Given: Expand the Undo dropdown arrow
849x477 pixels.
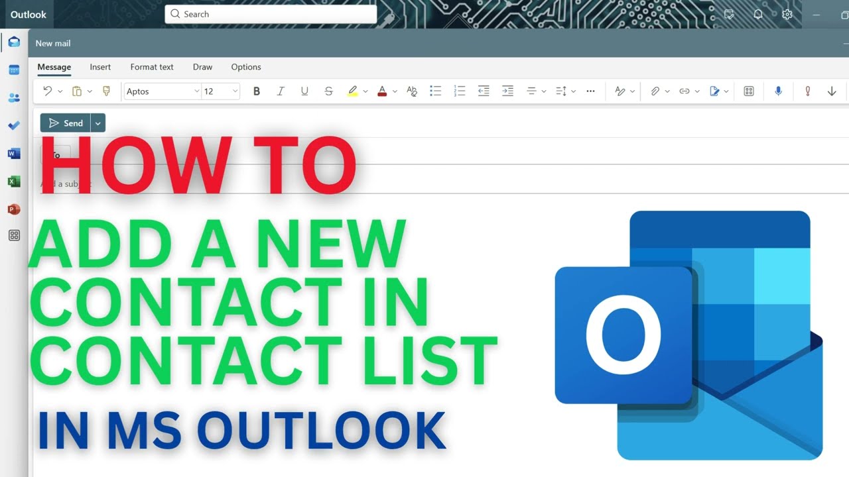Looking at the screenshot, I should 60,91.
